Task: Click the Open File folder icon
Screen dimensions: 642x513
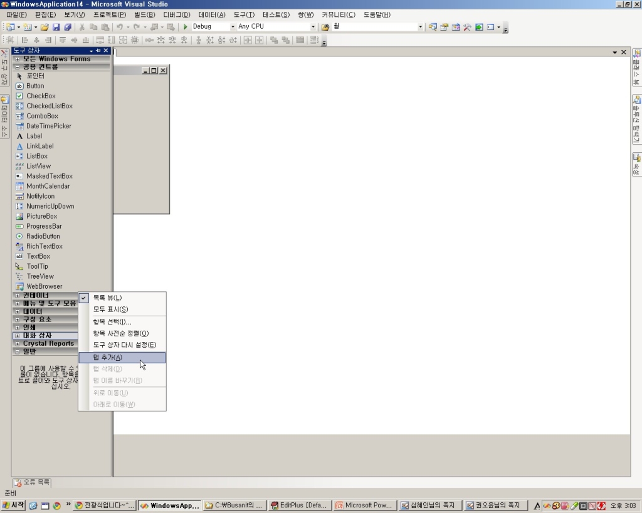Action: tap(45, 27)
